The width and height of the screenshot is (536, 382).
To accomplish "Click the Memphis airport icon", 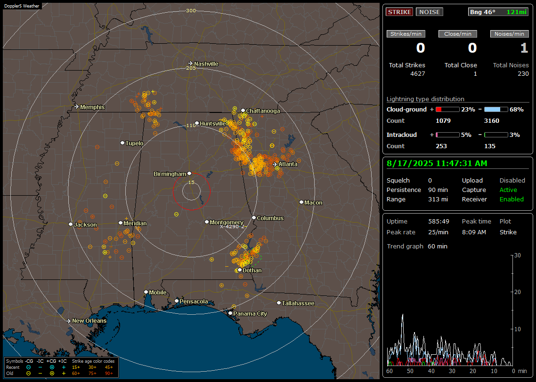I will (x=77, y=107).
